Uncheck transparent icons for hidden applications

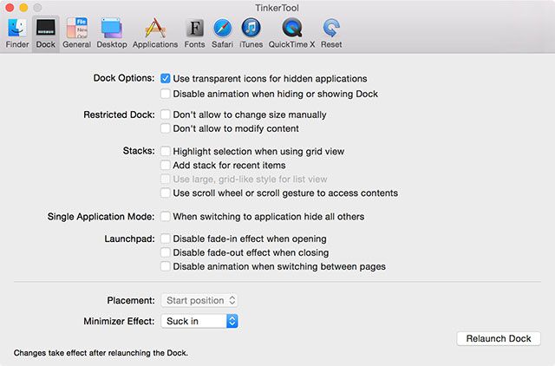(166, 78)
